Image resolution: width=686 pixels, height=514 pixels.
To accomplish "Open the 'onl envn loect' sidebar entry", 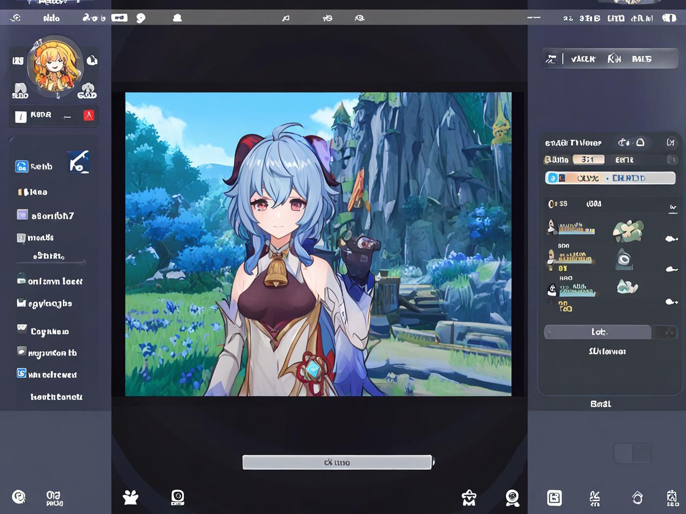I will coord(50,281).
